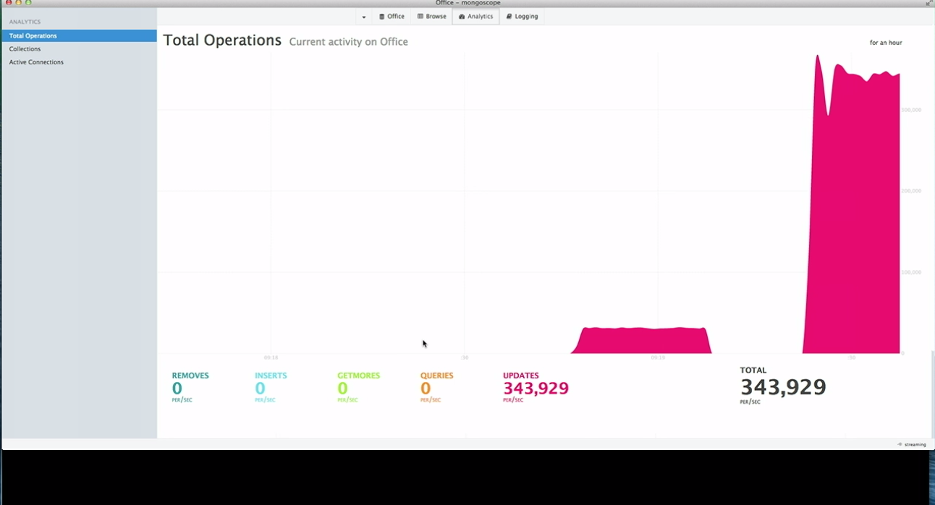Click the 300,000 axis label
This screenshot has height=505, width=935.
pos(911,110)
